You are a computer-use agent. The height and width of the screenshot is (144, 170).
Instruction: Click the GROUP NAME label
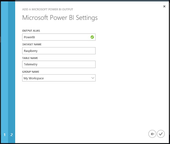coord(31,72)
